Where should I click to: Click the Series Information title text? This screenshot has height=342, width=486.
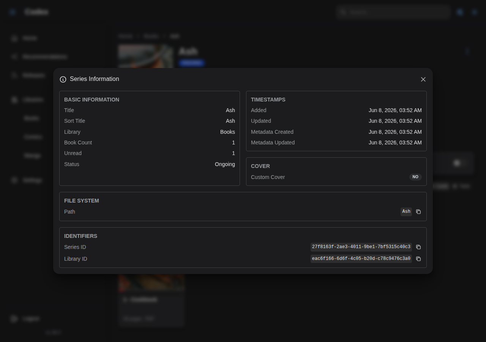95,79
